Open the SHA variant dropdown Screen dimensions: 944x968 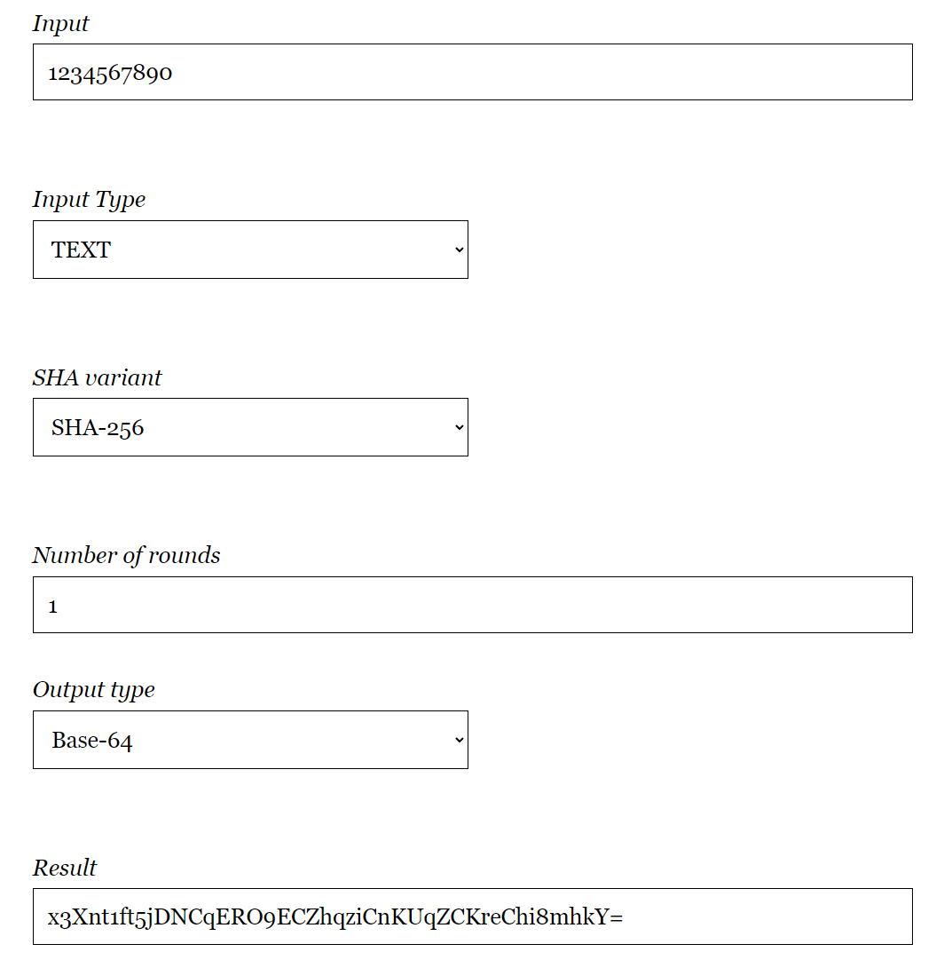(x=250, y=427)
